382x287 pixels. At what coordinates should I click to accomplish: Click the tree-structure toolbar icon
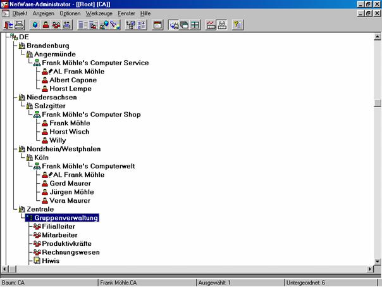(x=130, y=25)
